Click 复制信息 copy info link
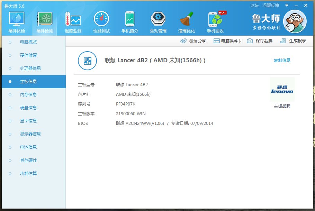The image size is (315, 211). click(x=282, y=61)
